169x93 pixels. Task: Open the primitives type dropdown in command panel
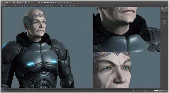(165, 10)
